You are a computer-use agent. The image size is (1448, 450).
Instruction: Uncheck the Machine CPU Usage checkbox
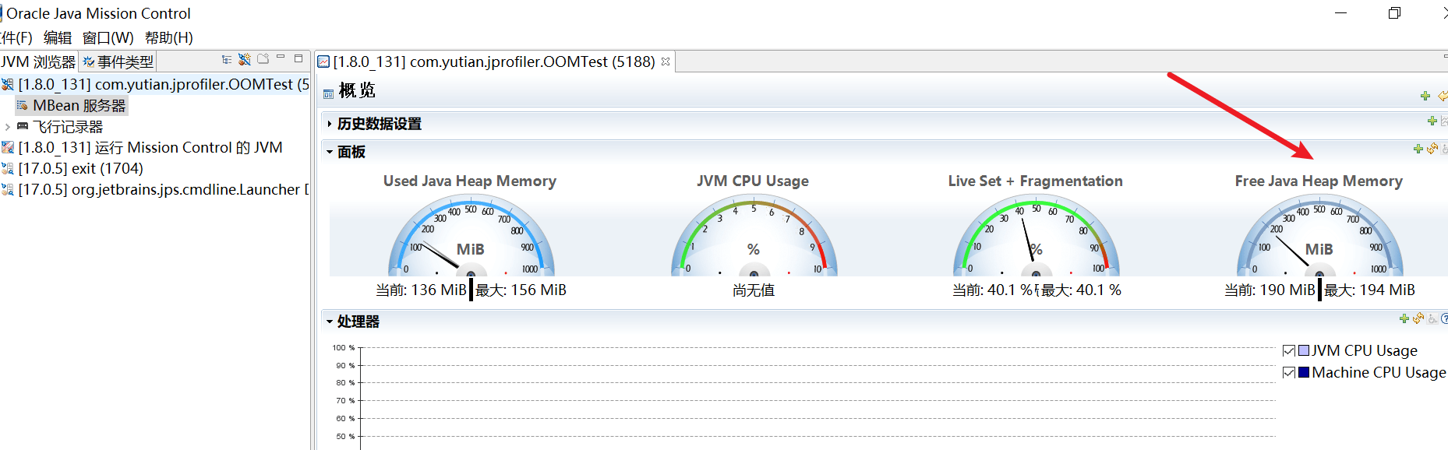(x=1289, y=373)
